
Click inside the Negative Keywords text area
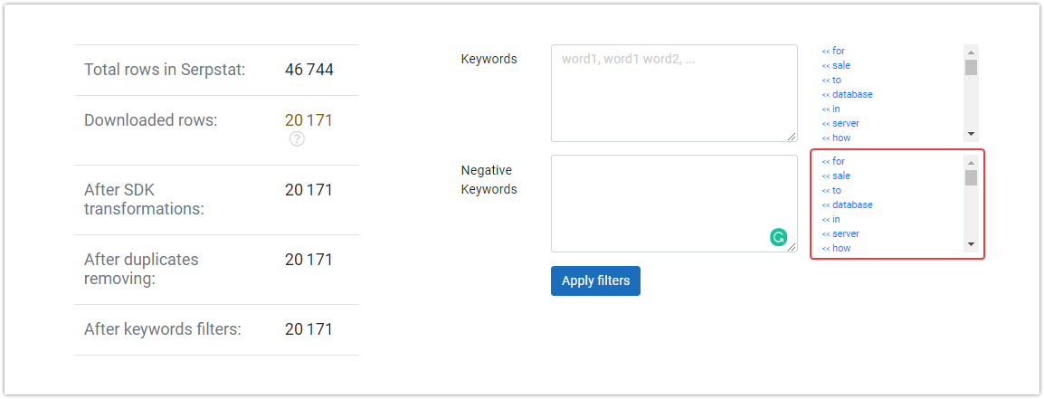pos(674,204)
